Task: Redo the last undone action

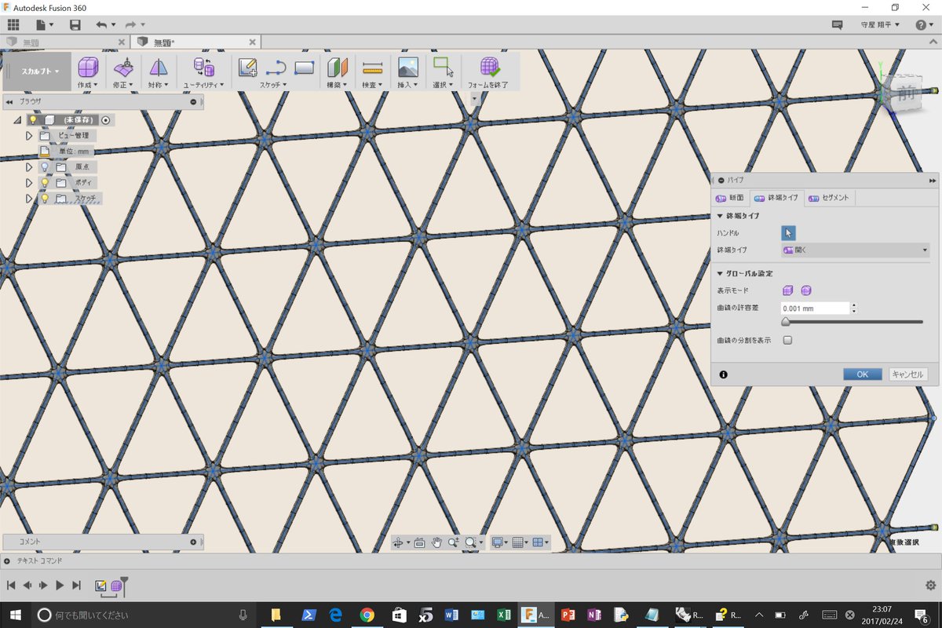Action: pyautogui.click(x=135, y=25)
